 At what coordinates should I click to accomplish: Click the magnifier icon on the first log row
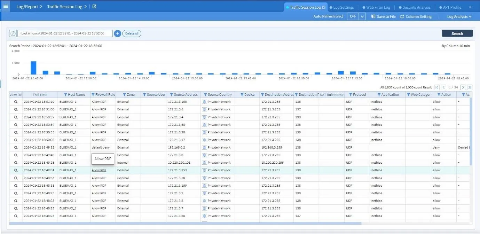16,101
